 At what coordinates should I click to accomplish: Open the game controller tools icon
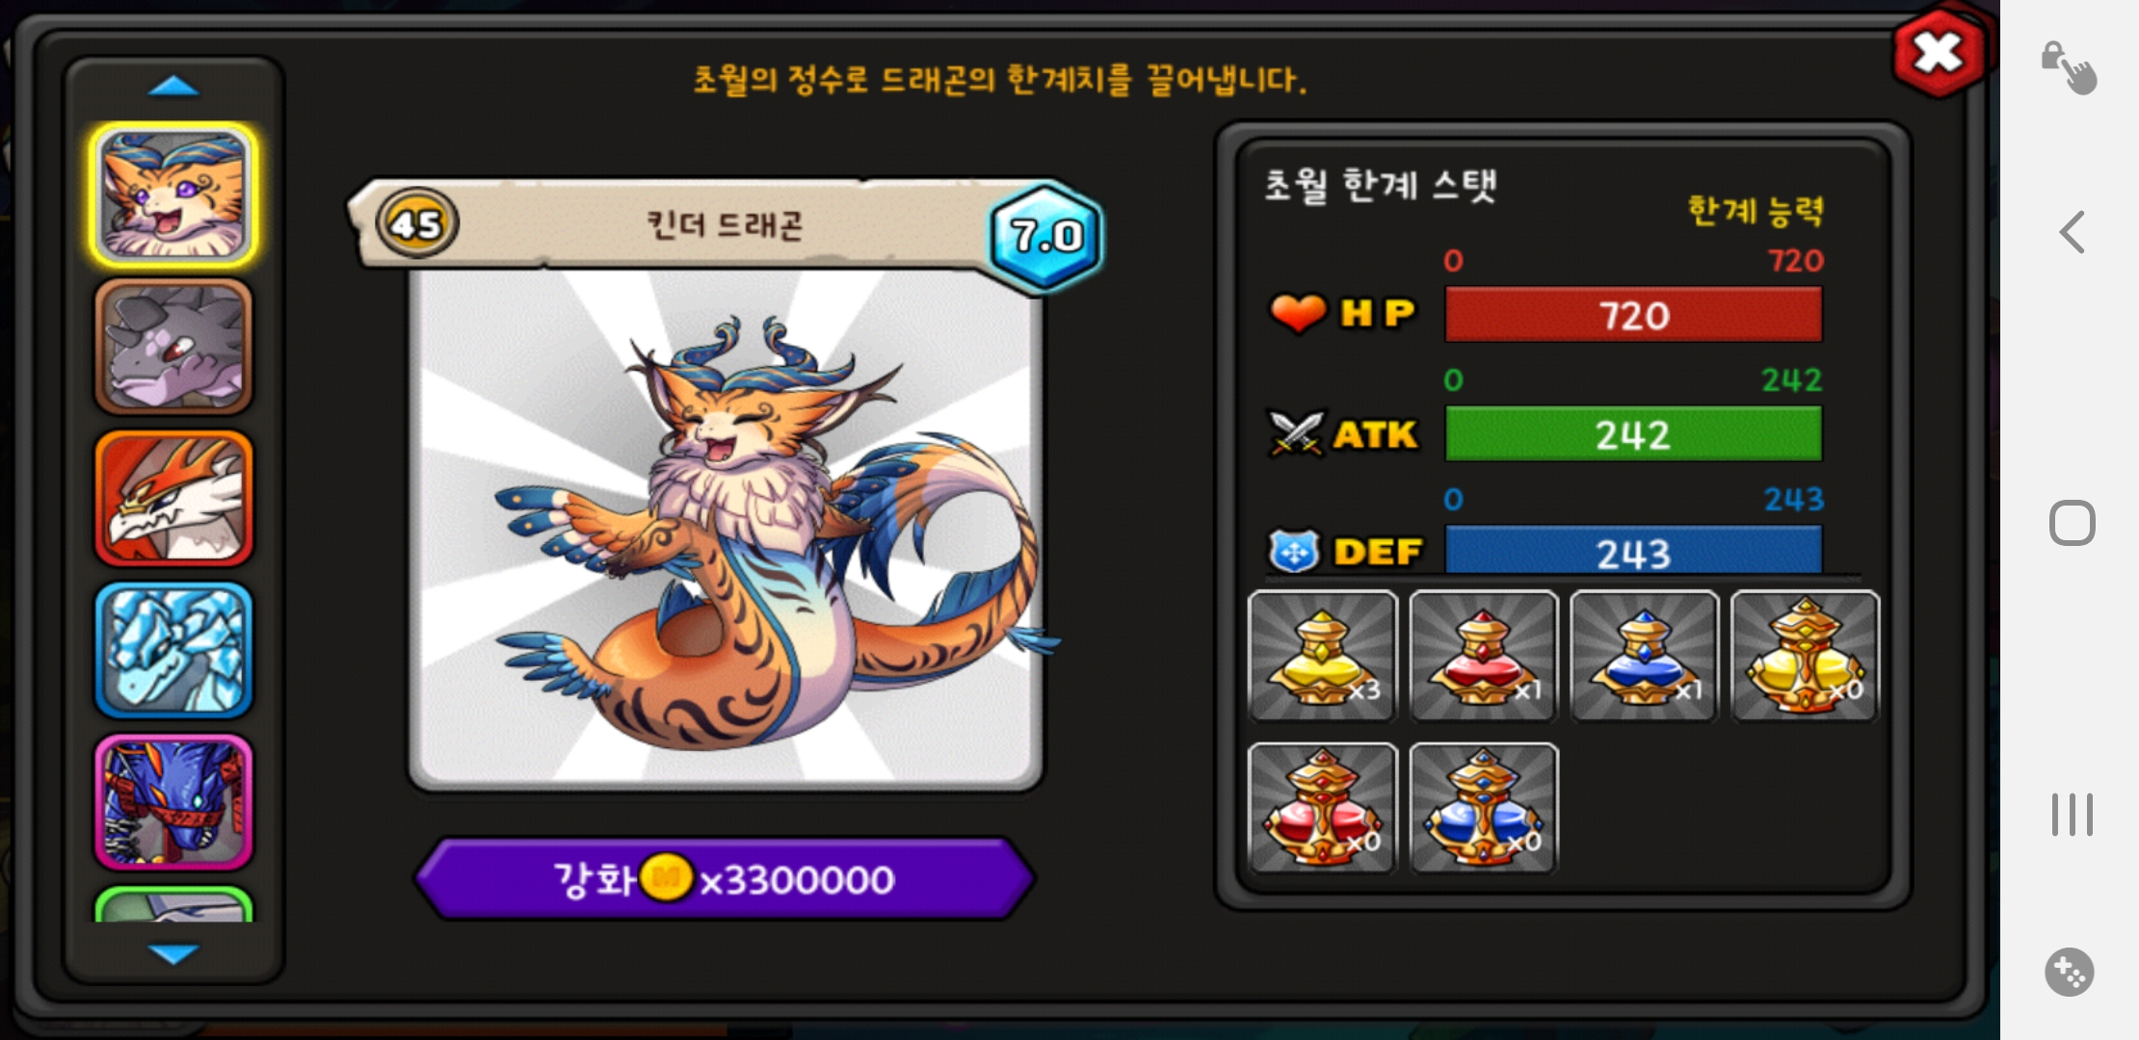coord(2070,972)
